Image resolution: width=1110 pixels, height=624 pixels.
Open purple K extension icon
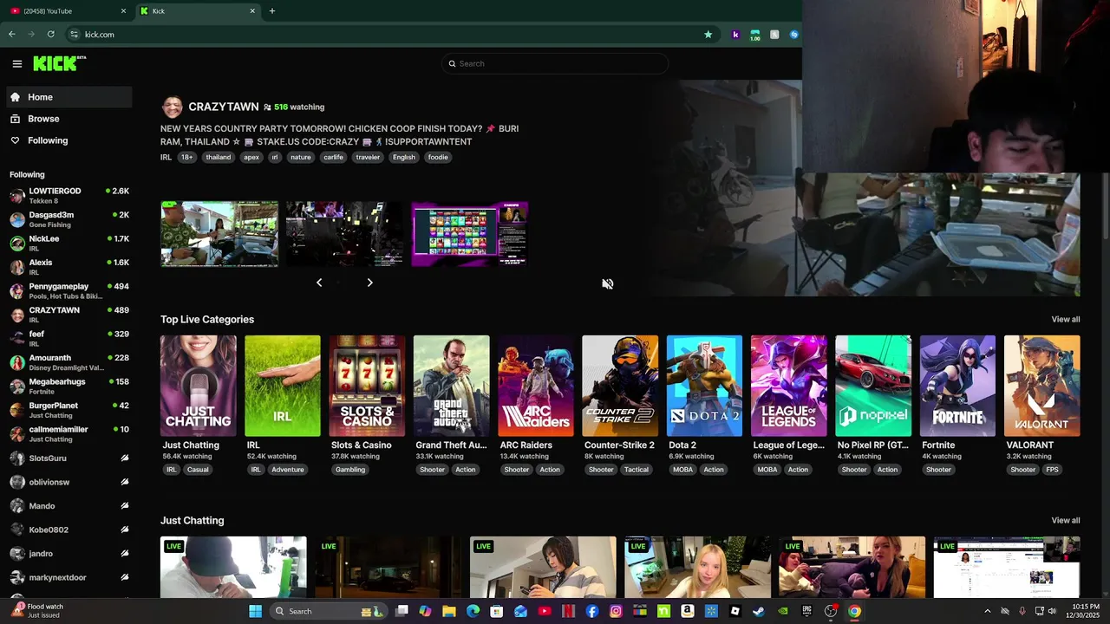pos(735,35)
